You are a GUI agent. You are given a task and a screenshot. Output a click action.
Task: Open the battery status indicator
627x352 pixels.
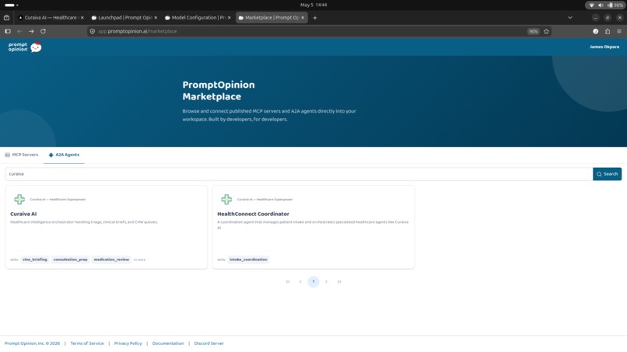point(615,5)
